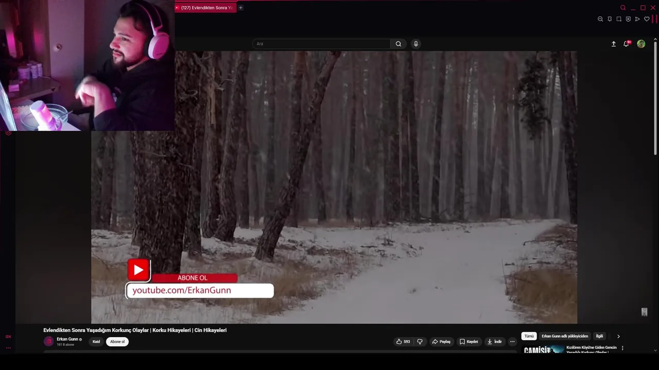Open more actions three-dot menu under video

click(512, 342)
